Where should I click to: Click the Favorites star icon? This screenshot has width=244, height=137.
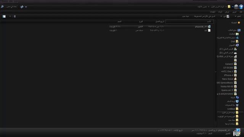pos(239,23)
